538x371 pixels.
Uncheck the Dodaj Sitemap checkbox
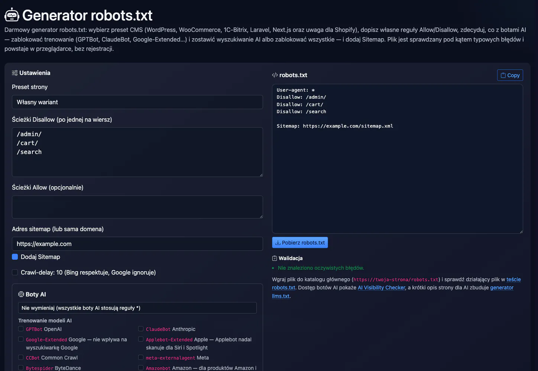coord(15,257)
